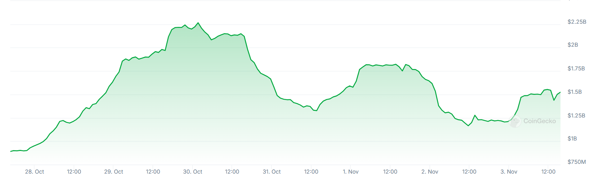The image size is (598, 183).
Task: Click the 12:00 label after 31. Oct
Action: (x=311, y=172)
